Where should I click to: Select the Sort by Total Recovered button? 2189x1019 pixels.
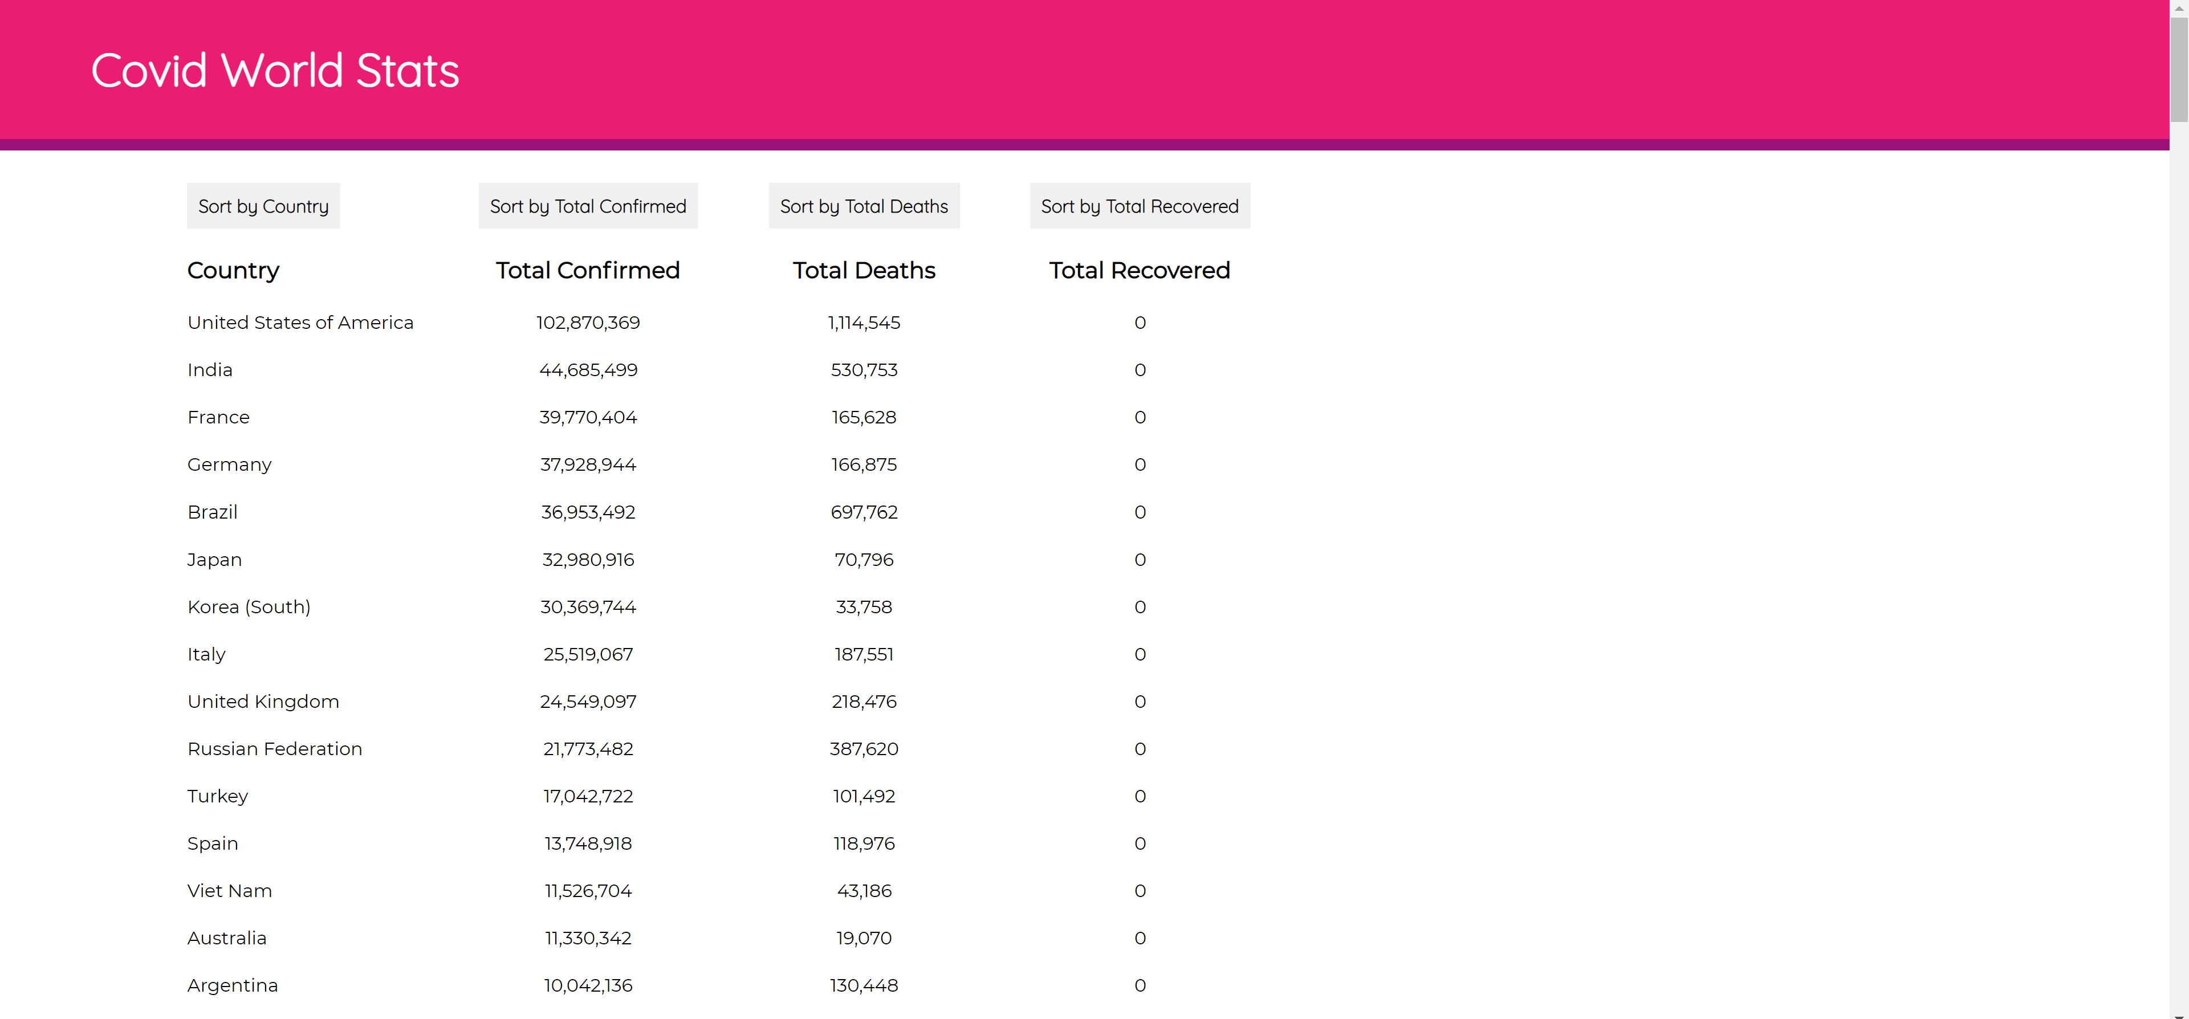(x=1139, y=206)
